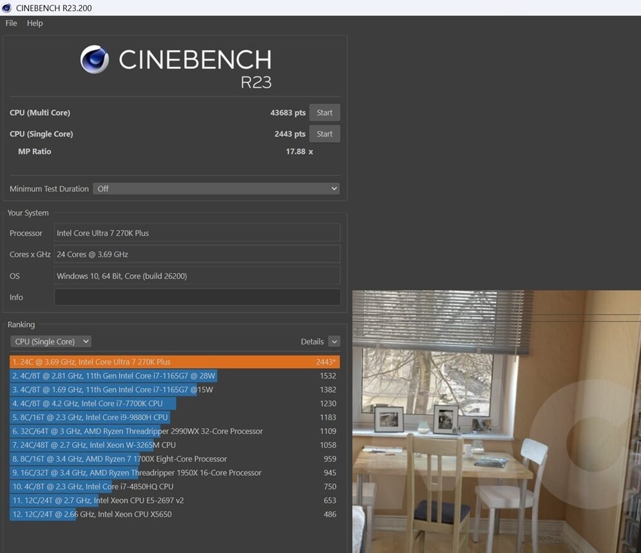Select the AMD Ryzen 7 1700X ranking entry
Image resolution: width=641 pixels, height=553 pixels.
116,458
